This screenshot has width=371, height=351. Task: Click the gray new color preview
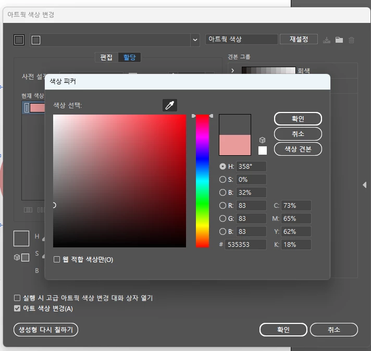point(235,124)
